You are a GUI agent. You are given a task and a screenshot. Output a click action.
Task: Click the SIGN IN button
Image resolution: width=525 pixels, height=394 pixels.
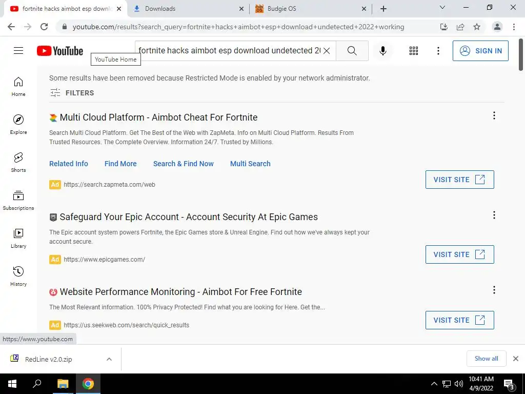coord(480,51)
